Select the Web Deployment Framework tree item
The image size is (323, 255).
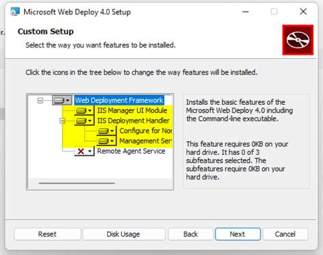(x=119, y=100)
